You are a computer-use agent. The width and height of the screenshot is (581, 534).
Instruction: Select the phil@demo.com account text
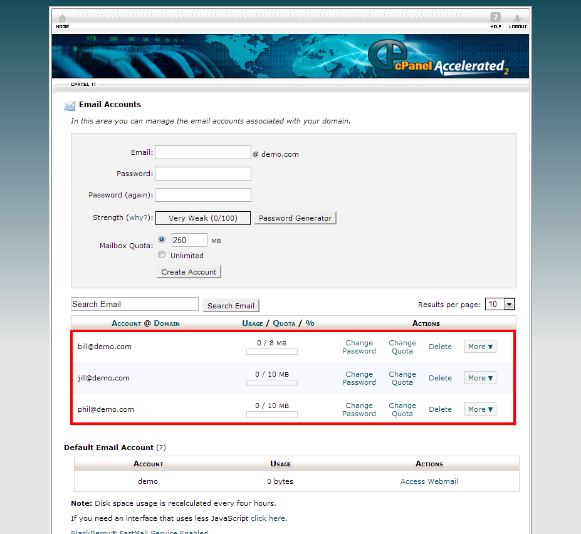tap(105, 409)
